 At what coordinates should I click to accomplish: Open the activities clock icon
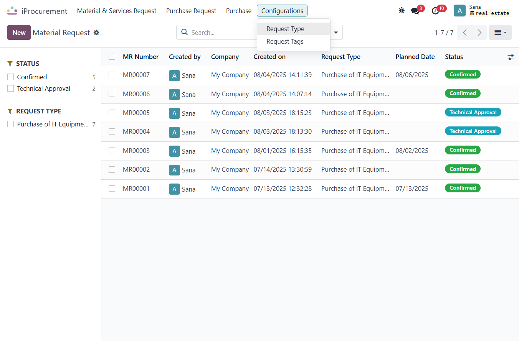pos(435,11)
